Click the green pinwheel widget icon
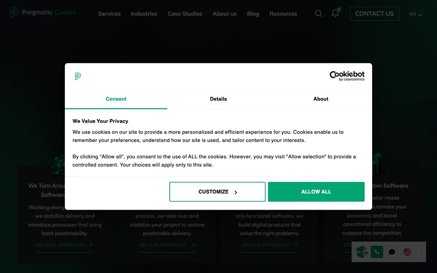 click(362, 252)
